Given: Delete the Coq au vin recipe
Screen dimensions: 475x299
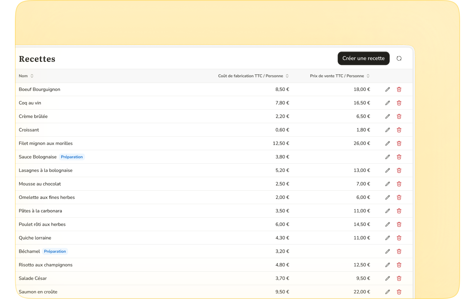Looking at the screenshot, I should click(399, 103).
